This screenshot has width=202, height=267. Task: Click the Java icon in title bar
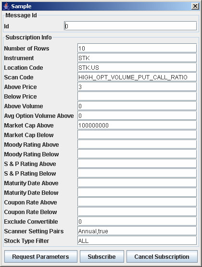[6, 6]
